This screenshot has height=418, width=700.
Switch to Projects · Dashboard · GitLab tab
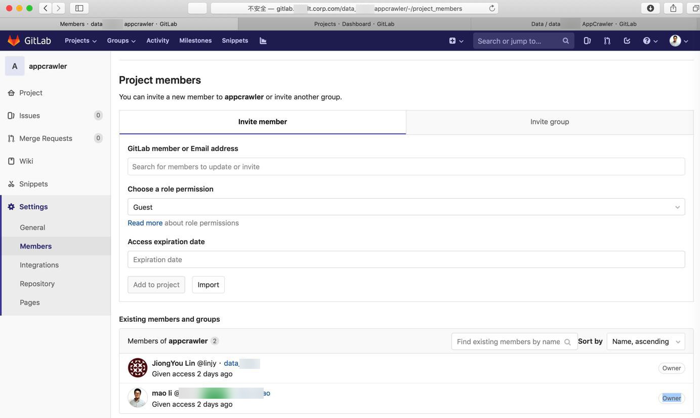coord(354,24)
